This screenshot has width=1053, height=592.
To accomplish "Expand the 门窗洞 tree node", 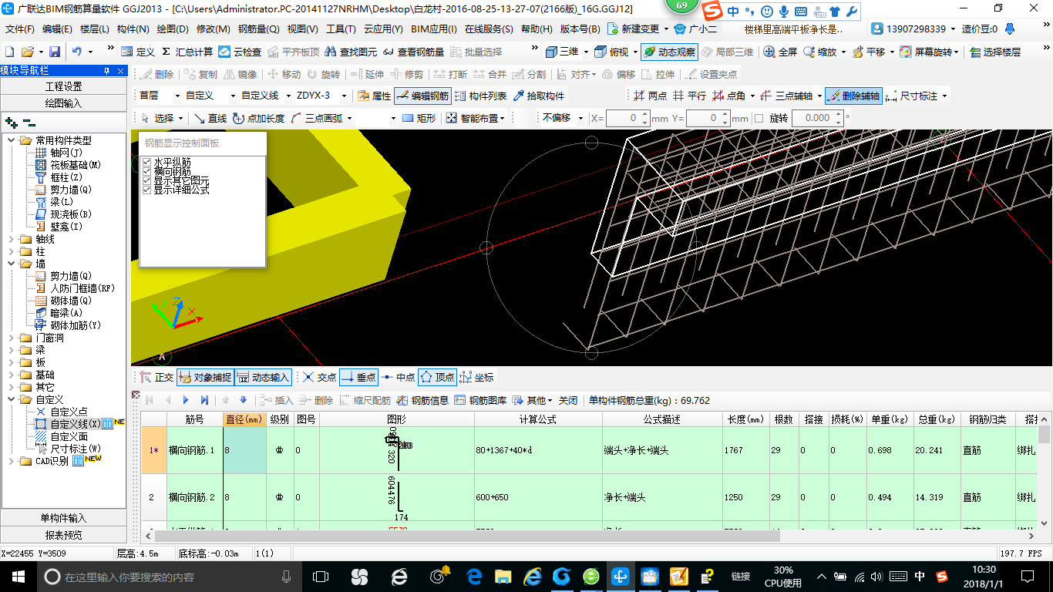I will (12, 338).
